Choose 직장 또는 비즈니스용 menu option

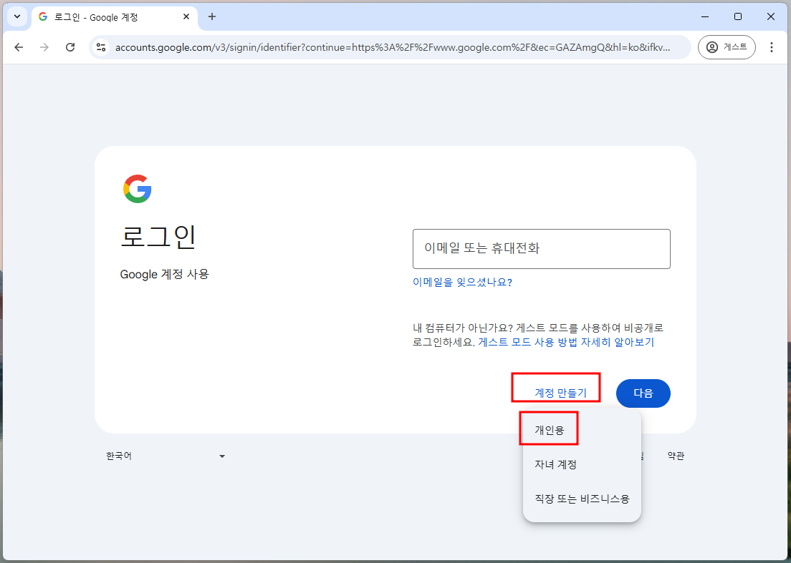click(583, 499)
